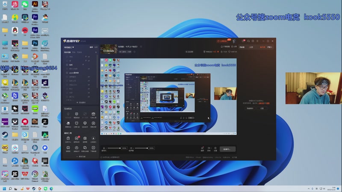Mute the 扬声器 speaker icon
Viewport: 342px width, 192px height.
pos(132,148)
